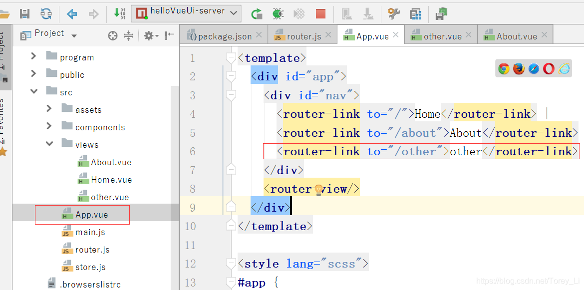Close the other.vue tab
The image size is (584, 290).
point(469,35)
